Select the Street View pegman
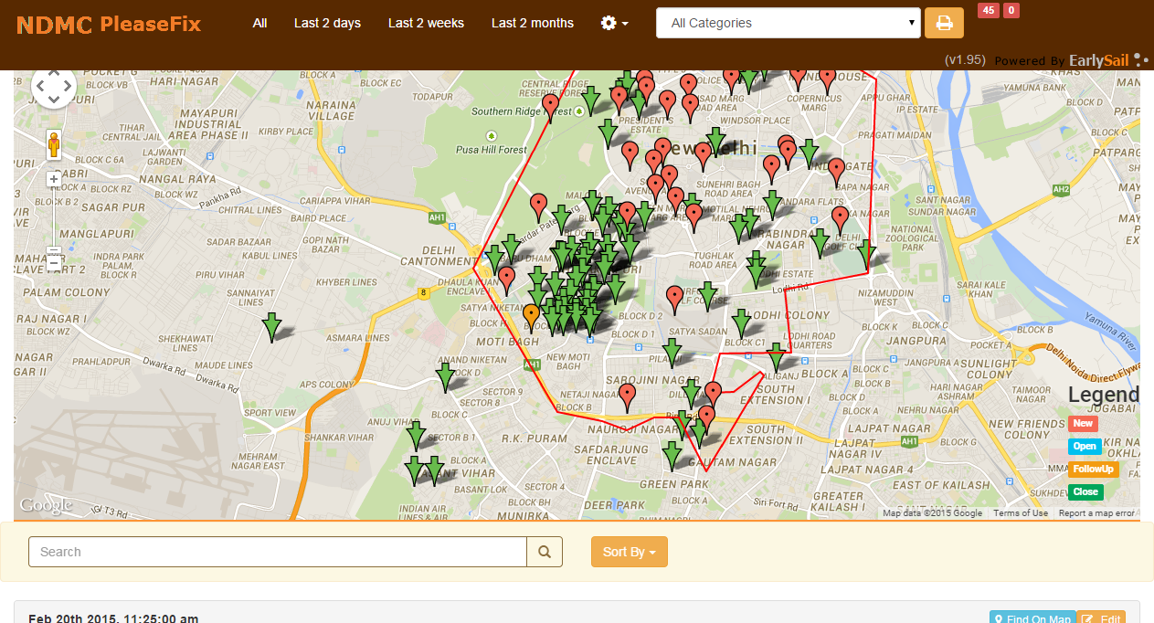 point(54,144)
